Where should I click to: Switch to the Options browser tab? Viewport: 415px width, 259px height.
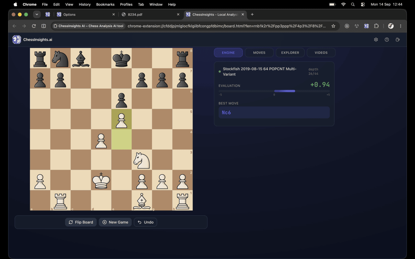tap(86, 14)
